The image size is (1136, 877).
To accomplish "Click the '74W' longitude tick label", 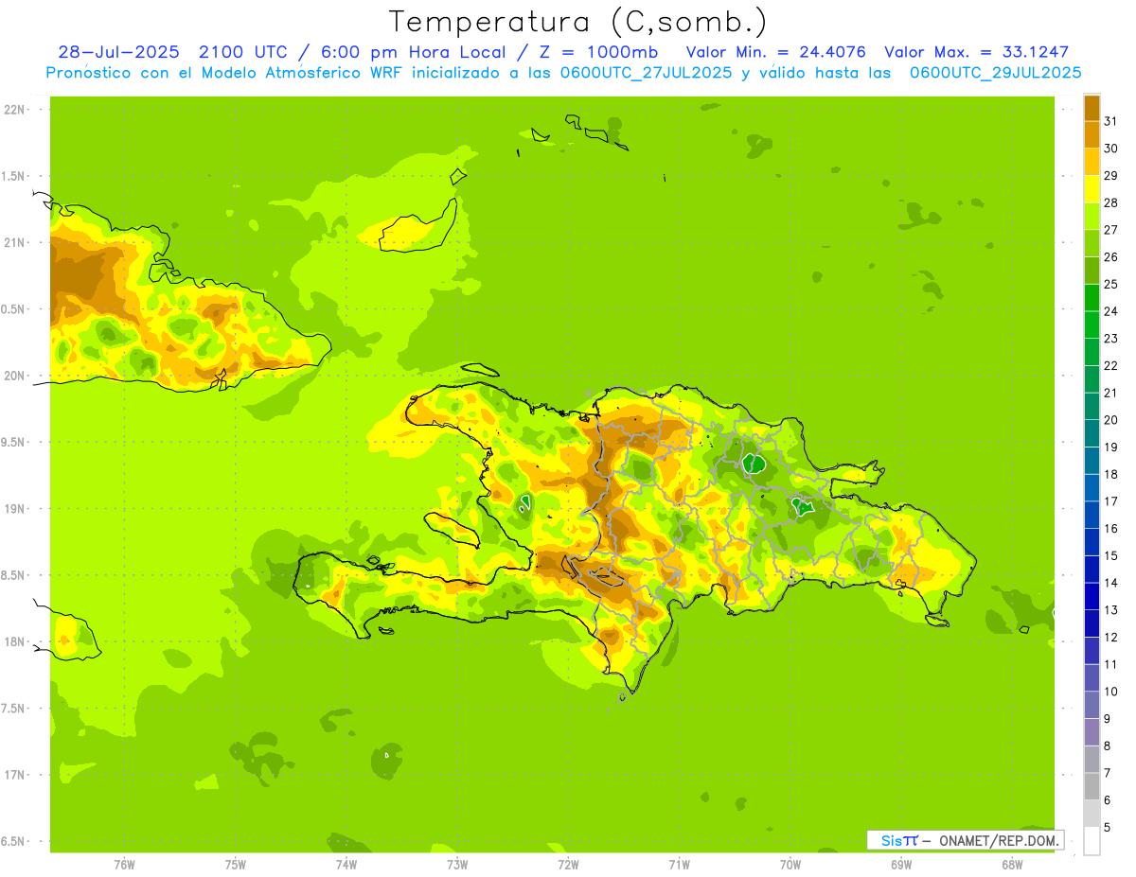I will click(x=346, y=865).
